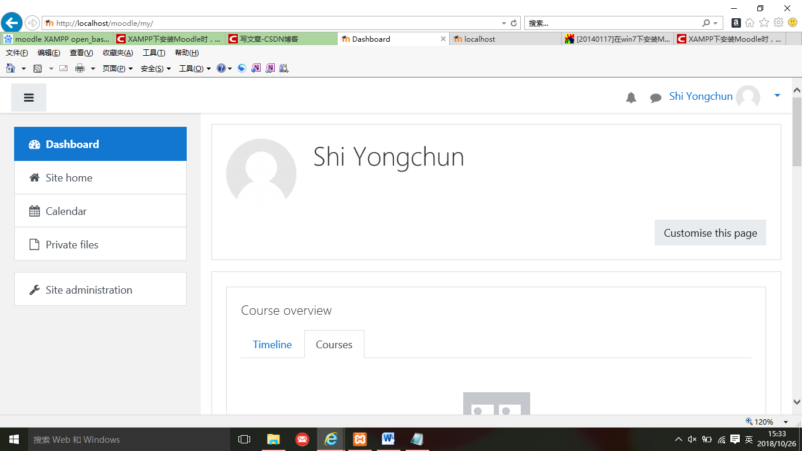Screen dimensions: 802x451
Task: Open the navigation drawer hamburger menu
Action: (x=28, y=97)
